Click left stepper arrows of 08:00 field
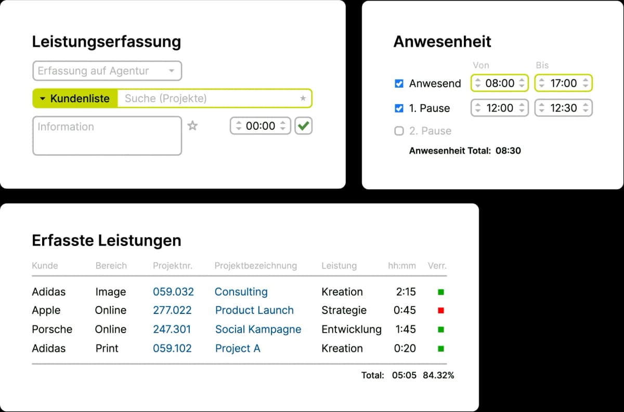This screenshot has height=412, width=624. (x=478, y=83)
